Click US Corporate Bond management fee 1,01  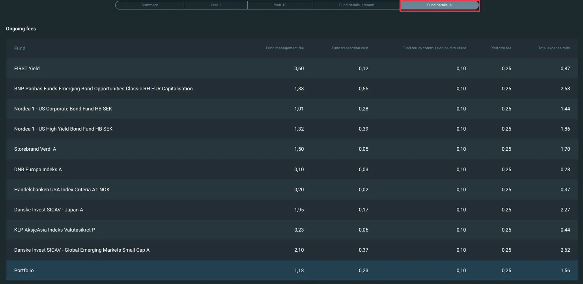(x=299, y=109)
